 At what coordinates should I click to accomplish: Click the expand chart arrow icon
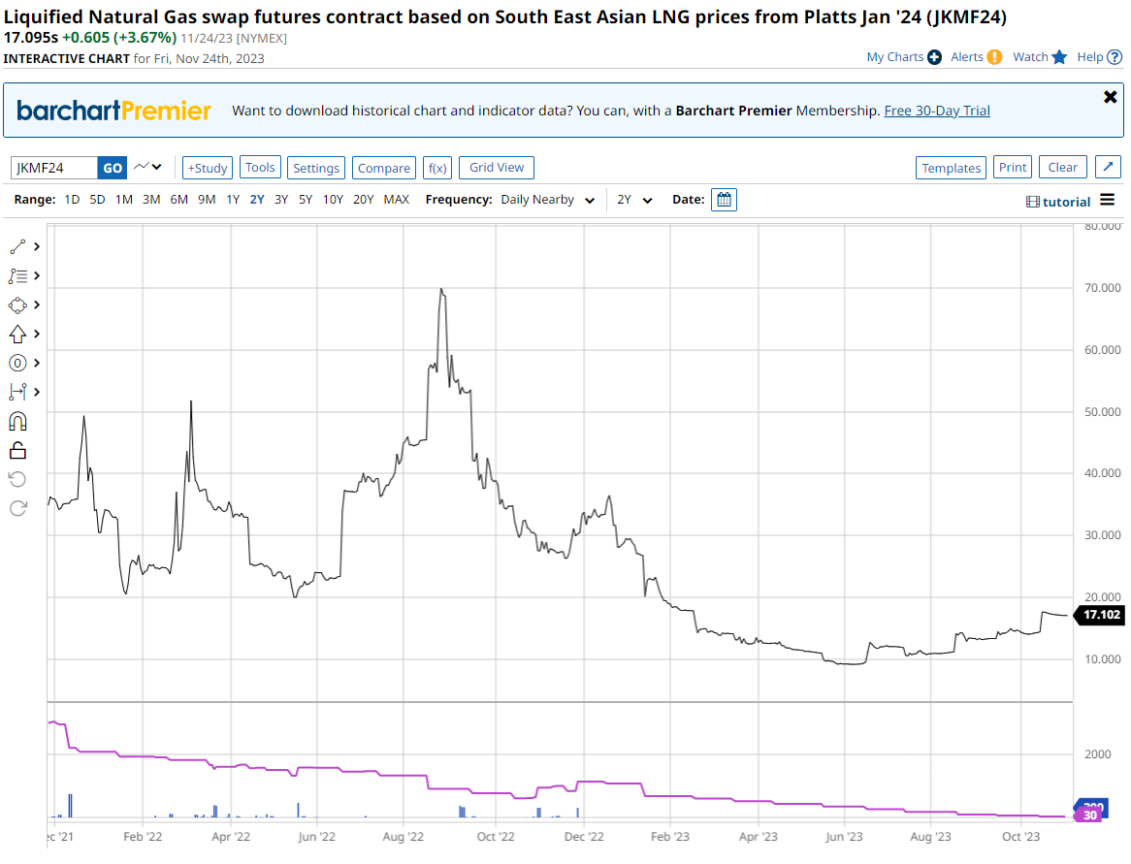tap(1108, 168)
